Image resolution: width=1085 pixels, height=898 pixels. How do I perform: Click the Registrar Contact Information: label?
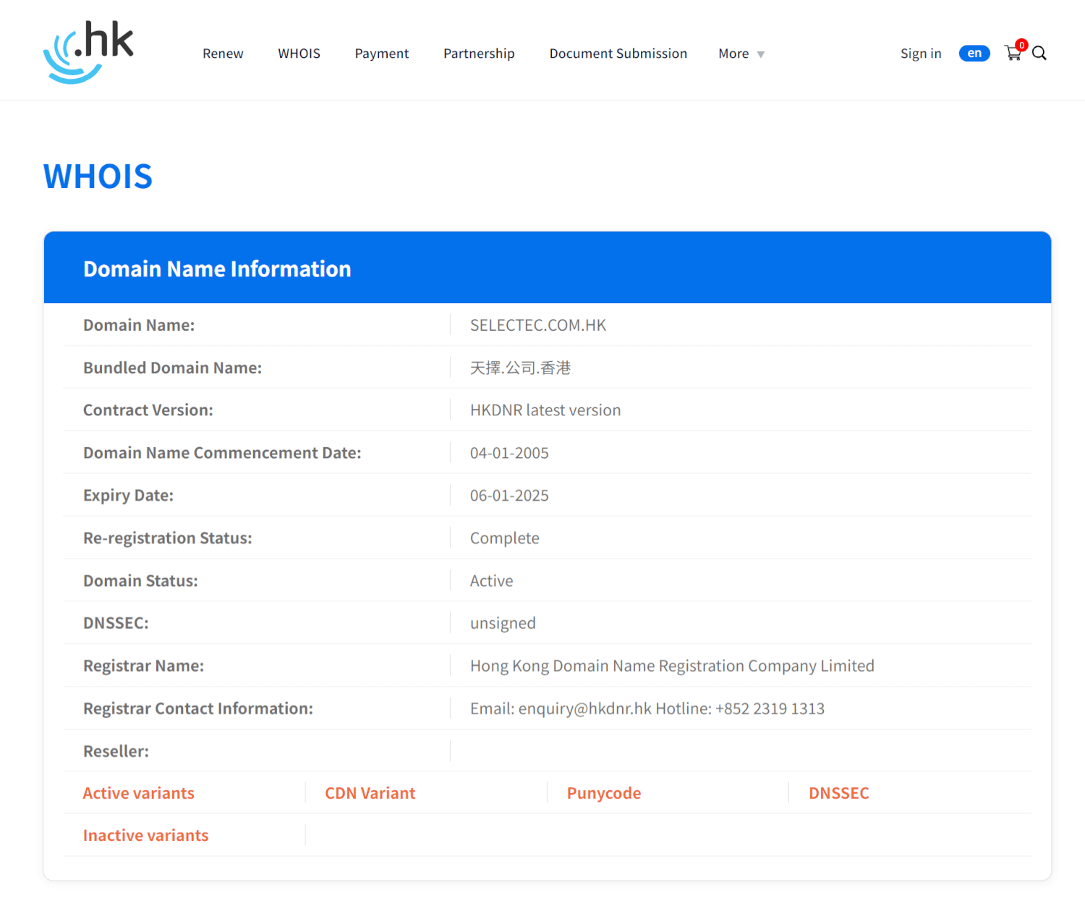coord(198,708)
